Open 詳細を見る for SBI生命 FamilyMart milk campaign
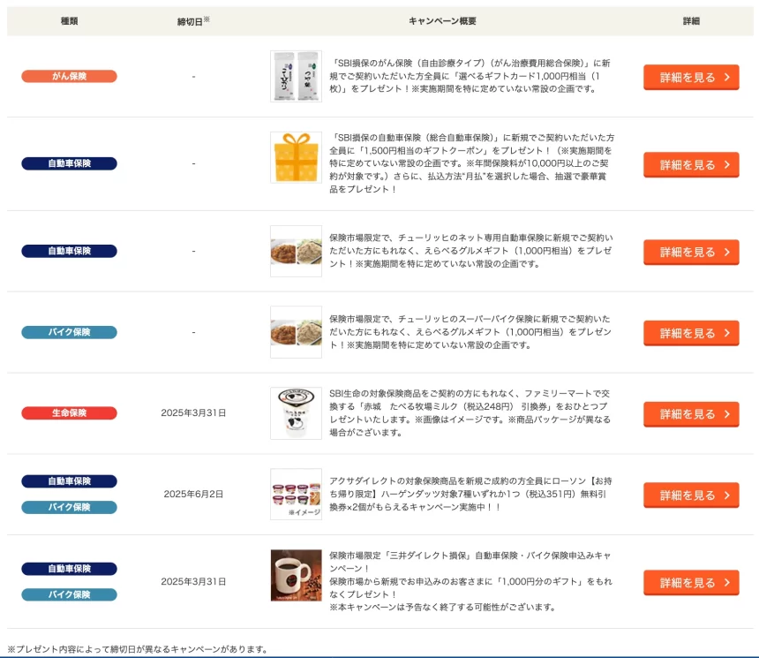 (x=690, y=414)
